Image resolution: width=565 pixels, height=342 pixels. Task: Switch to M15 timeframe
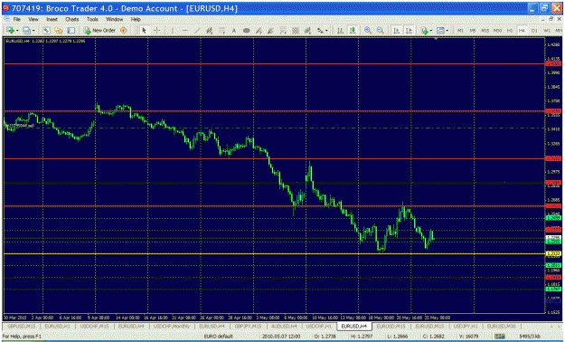coord(485,31)
